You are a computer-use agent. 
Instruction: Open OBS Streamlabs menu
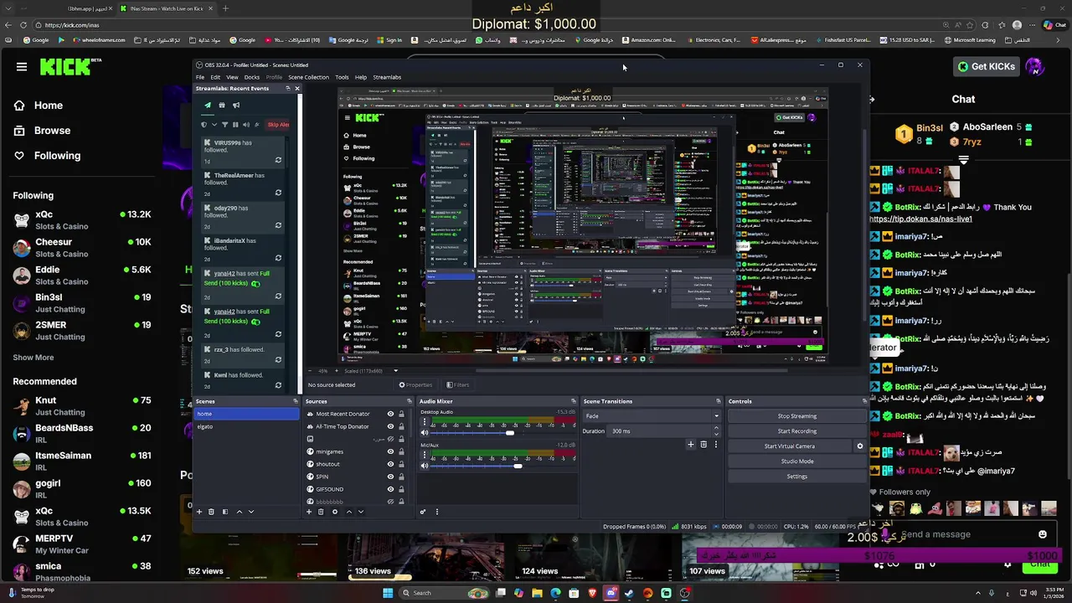tap(387, 77)
